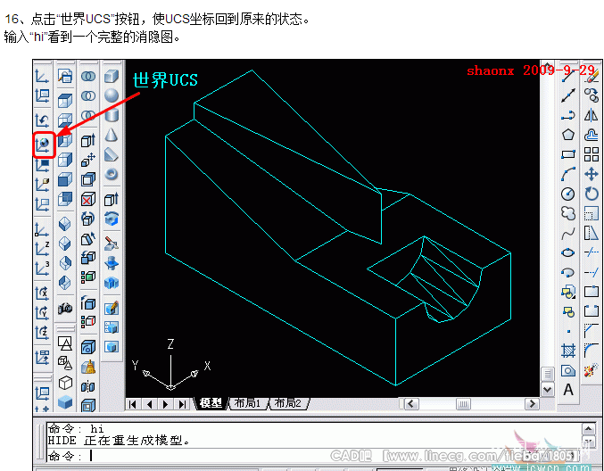The width and height of the screenshot is (604, 471).
Task: Click the UCS Previous icon
Action: click(42, 121)
